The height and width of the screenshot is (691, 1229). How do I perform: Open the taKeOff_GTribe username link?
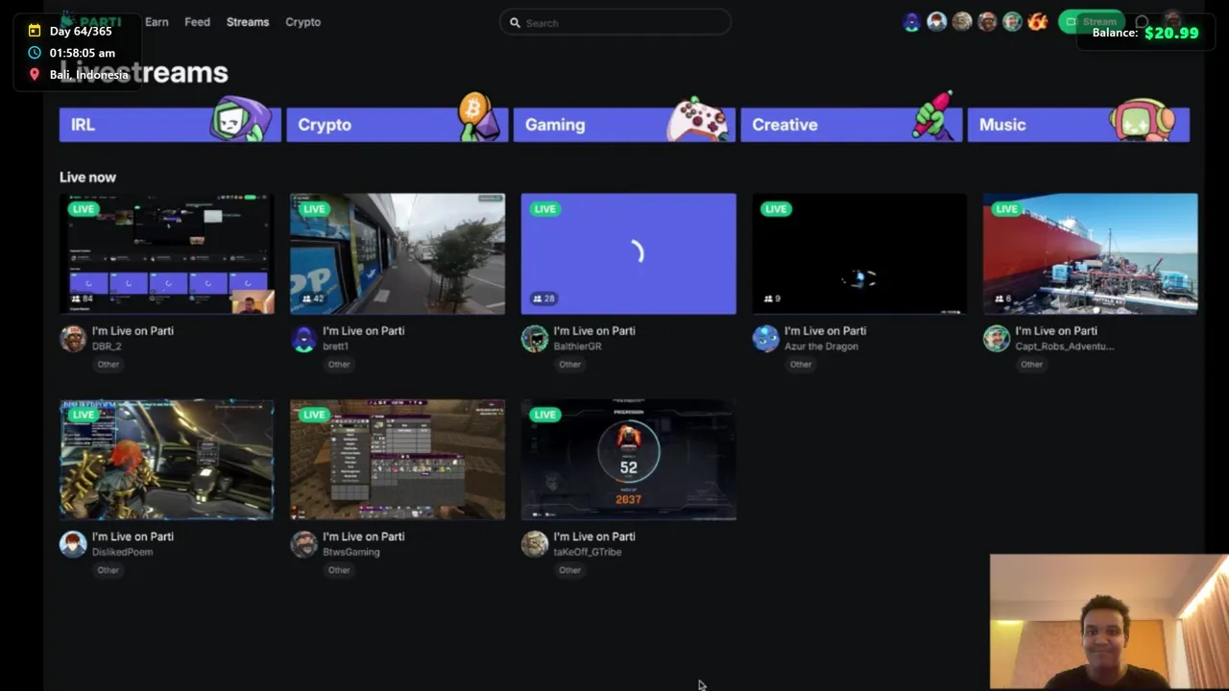(x=587, y=552)
